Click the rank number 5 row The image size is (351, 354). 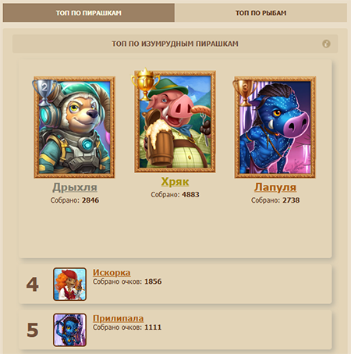(x=175, y=330)
